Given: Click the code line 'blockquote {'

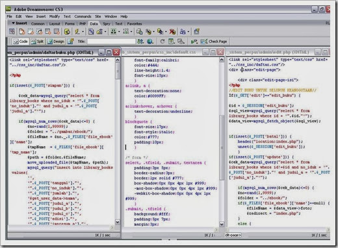Looking at the screenshot, I should [138, 121].
